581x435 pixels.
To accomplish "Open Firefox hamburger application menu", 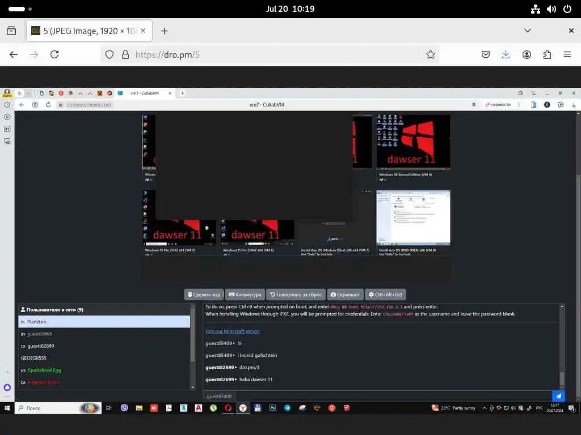I will [567, 54].
